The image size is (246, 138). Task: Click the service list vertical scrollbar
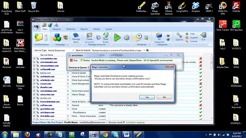pyautogui.click(x=212, y=62)
